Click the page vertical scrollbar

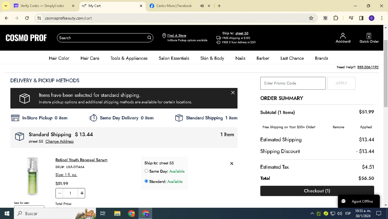[386, 74]
